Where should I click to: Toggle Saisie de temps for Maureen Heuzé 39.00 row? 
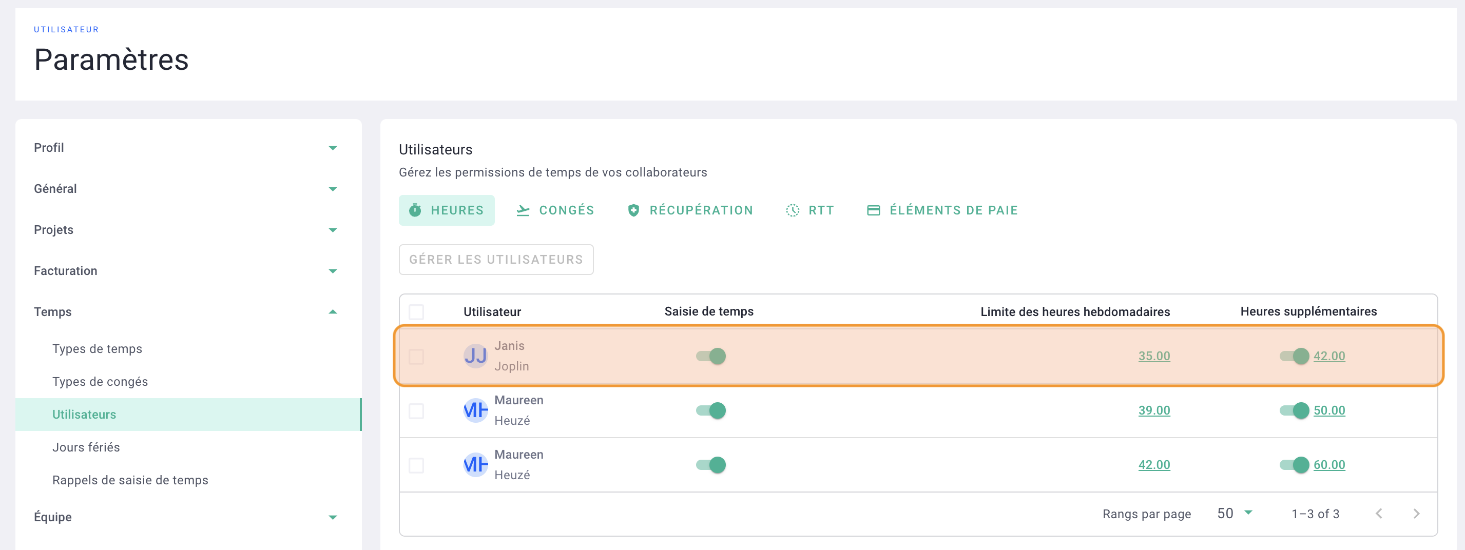click(711, 410)
